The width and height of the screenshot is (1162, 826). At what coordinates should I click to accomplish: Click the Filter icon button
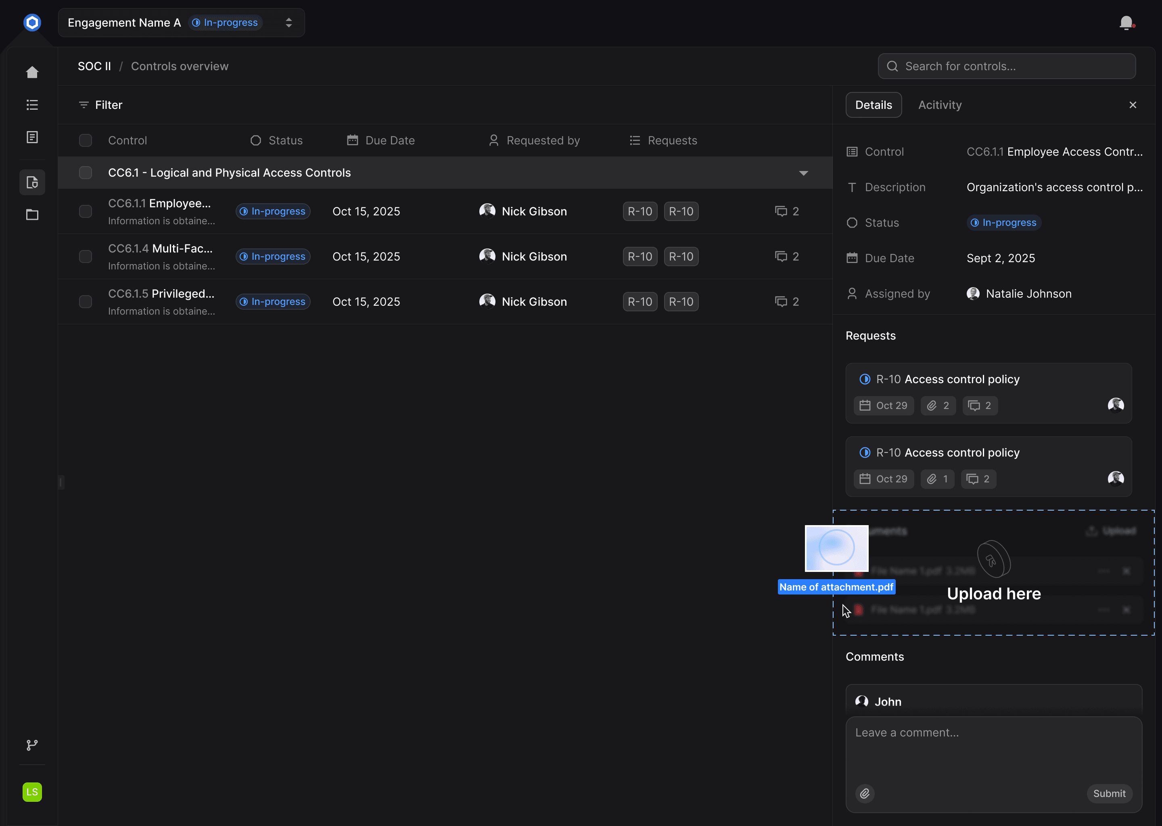click(101, 105)
